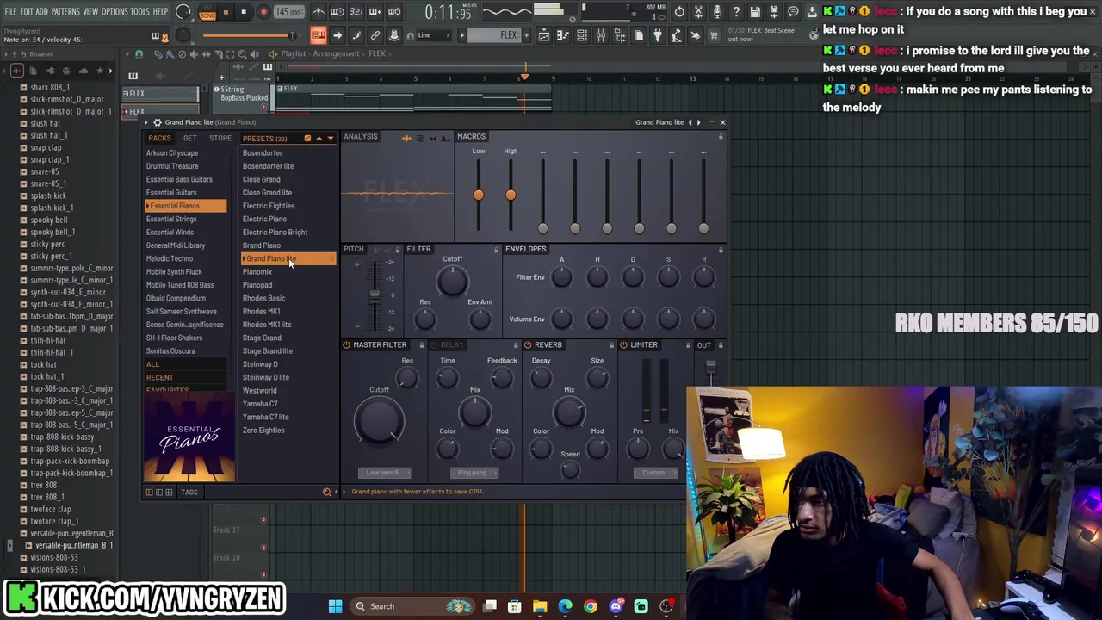Viewport: 1102px width, 620px height.
Task: Toggle Pat/Song mode switch
Action: [x=207, y=12]
